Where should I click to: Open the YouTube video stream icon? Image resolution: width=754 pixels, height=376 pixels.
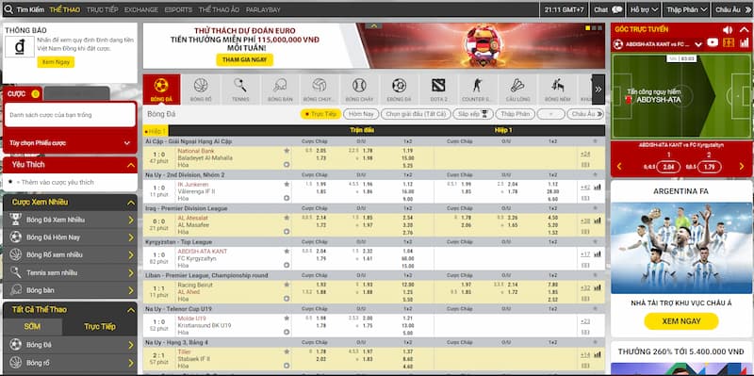coord(713,43)
